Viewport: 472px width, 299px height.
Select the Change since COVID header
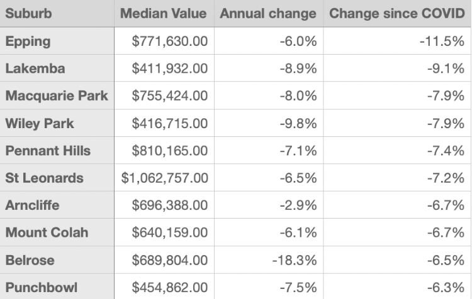[x=396, y=13]
